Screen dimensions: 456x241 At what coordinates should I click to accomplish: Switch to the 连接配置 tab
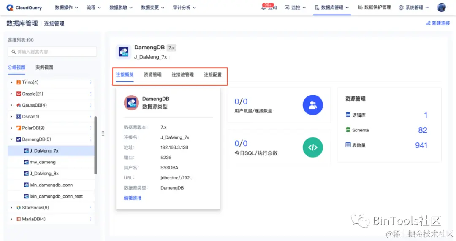(x=213, y=75)
